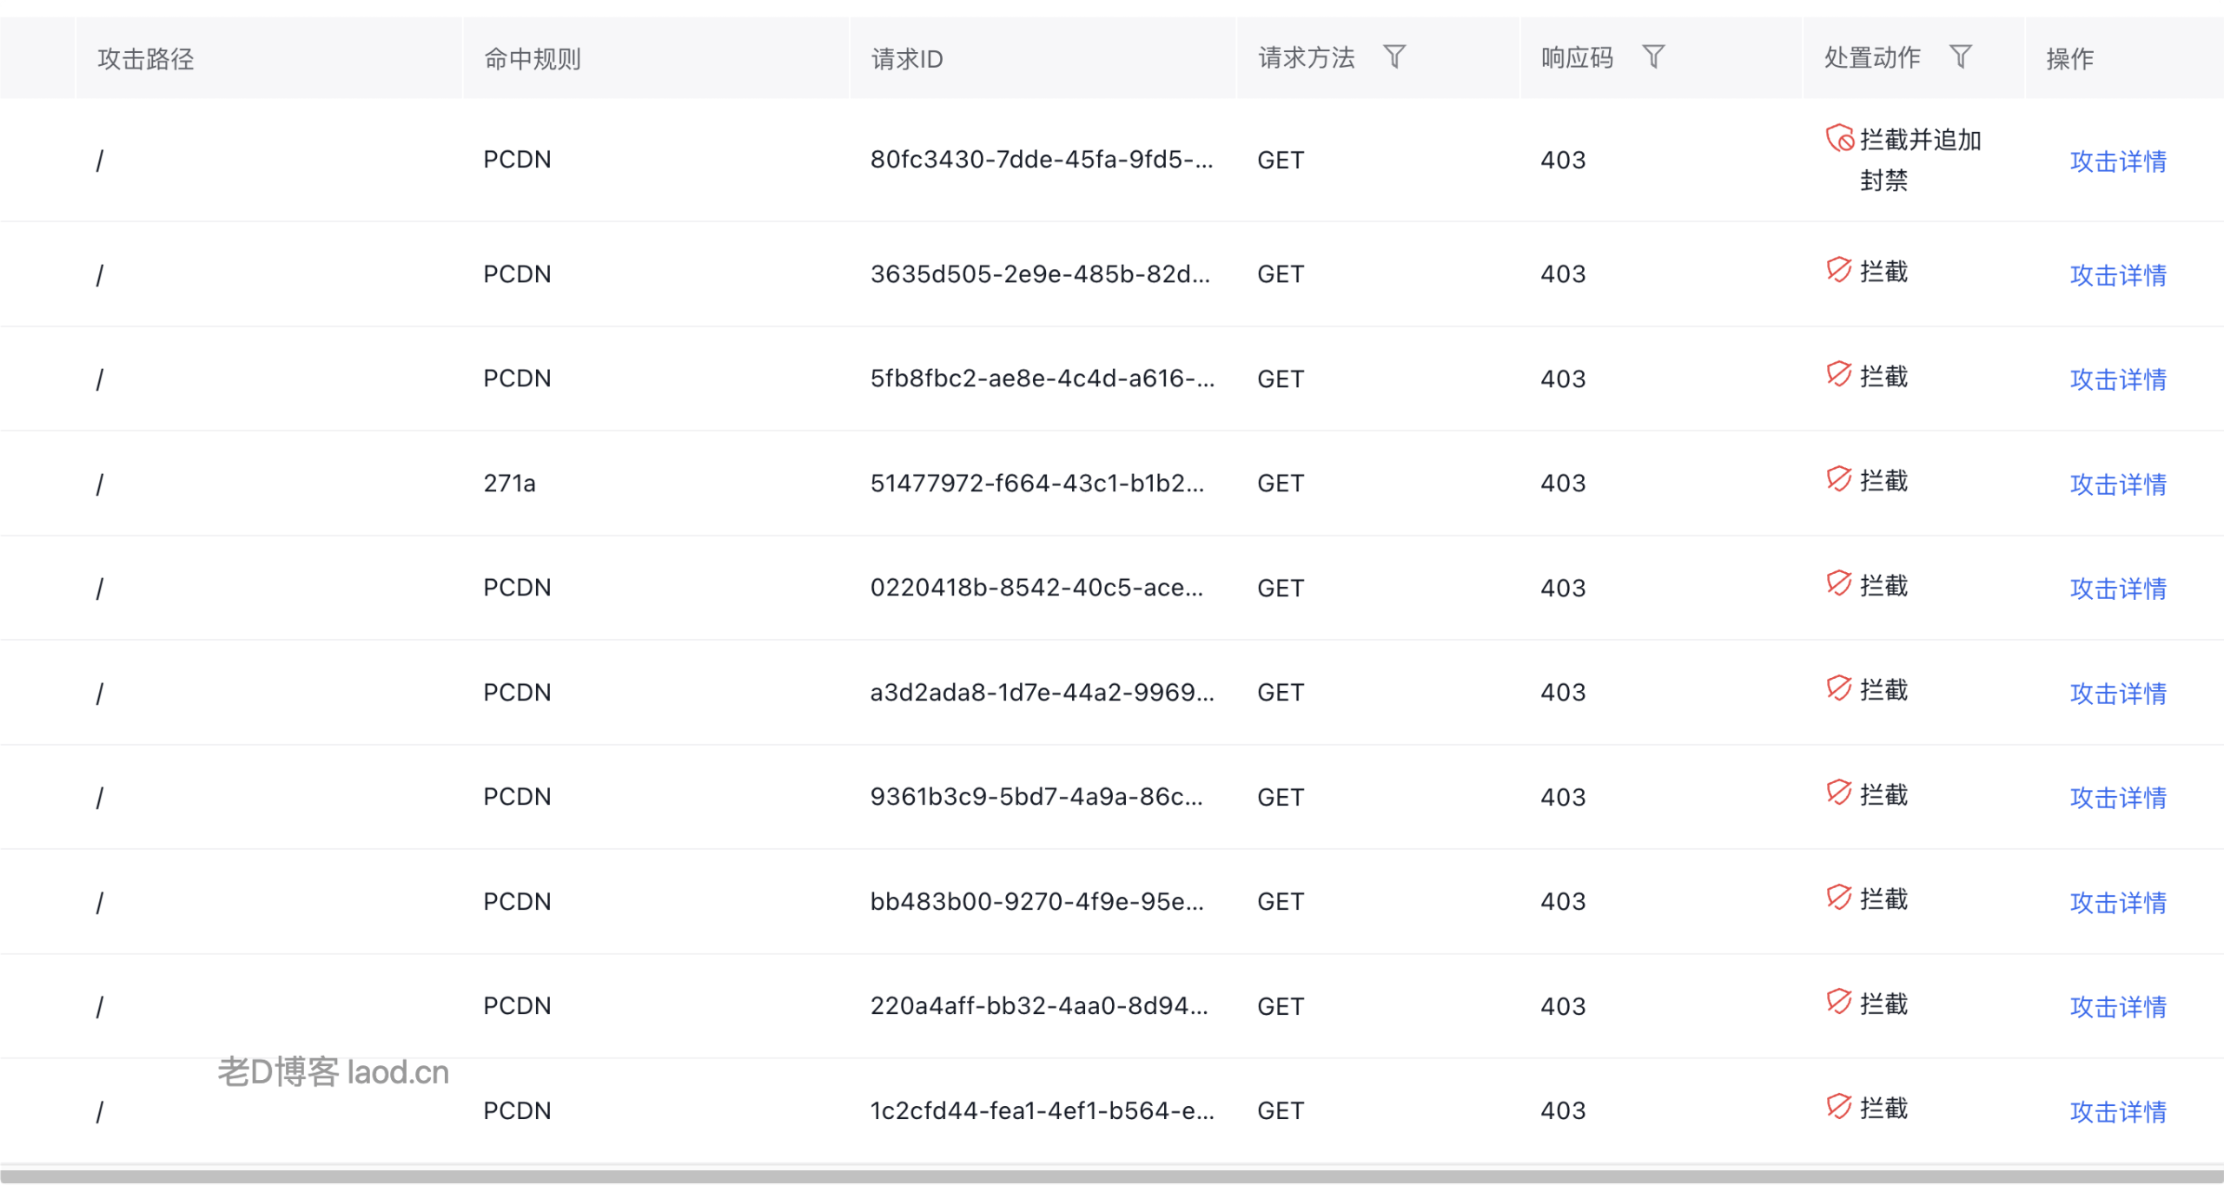
Task: Click the 拦截 shield icon for request a3d2ada8
Action: (x=1838, y=689)
